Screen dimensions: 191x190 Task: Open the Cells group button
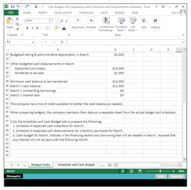pyautogui.click(x=144, y=24)
